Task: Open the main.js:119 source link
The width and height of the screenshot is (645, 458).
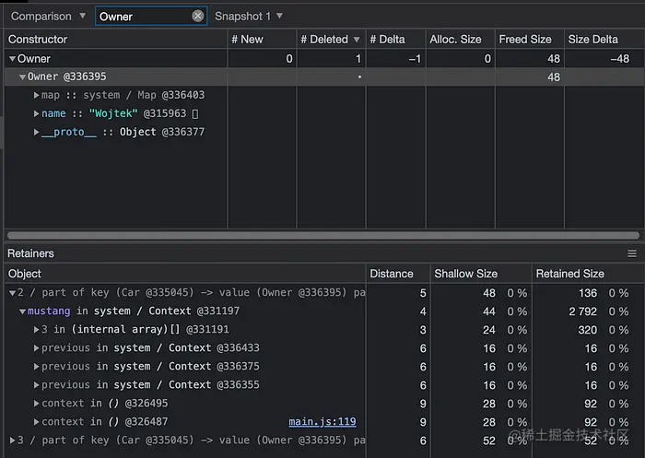Action: click(322, 422)
